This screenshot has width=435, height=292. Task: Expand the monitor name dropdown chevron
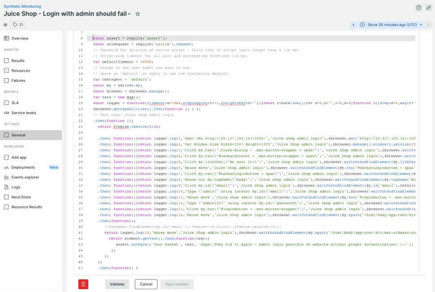click(129, 14)
